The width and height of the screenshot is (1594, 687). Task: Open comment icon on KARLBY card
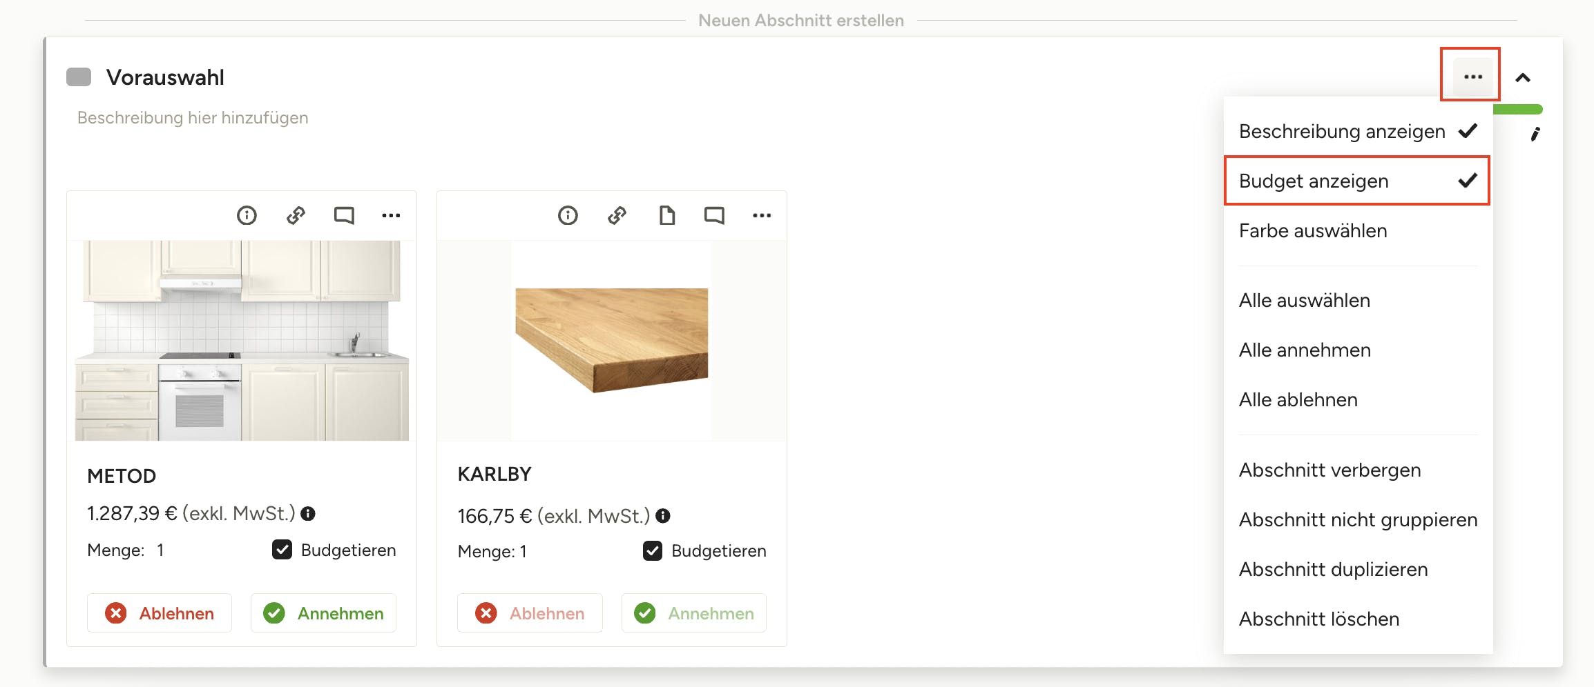tap(714, 216)
